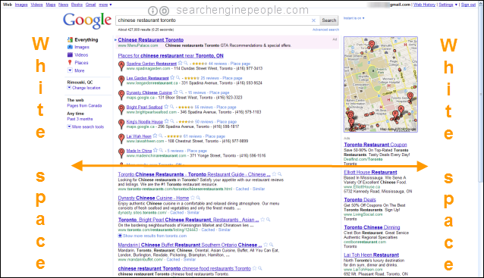Open Toronto Restaurant Coupon ad
Screen dimensions: 484x278
click(376, 145)
